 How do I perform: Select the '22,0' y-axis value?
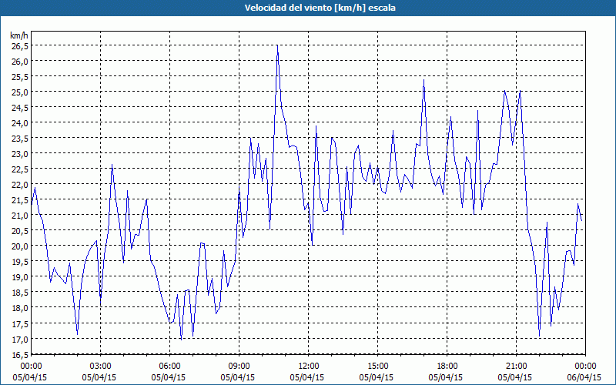pyautogui.click(x=20, y=185)
